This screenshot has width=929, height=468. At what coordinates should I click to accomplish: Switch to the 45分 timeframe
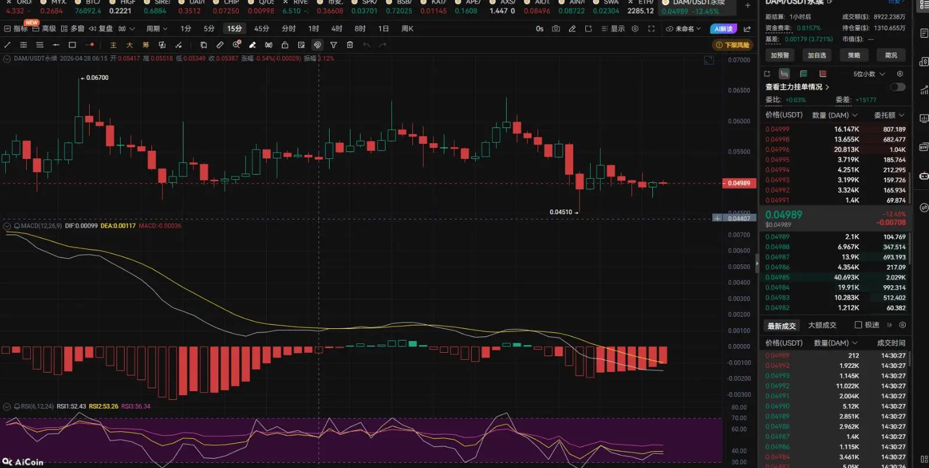point(262,29)
